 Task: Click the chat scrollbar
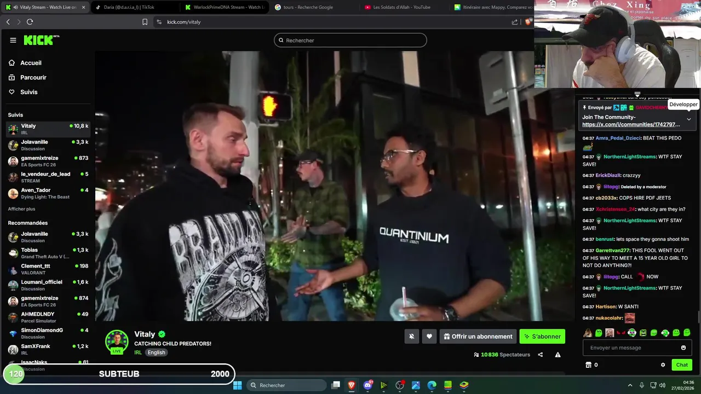tap(698, 317)
